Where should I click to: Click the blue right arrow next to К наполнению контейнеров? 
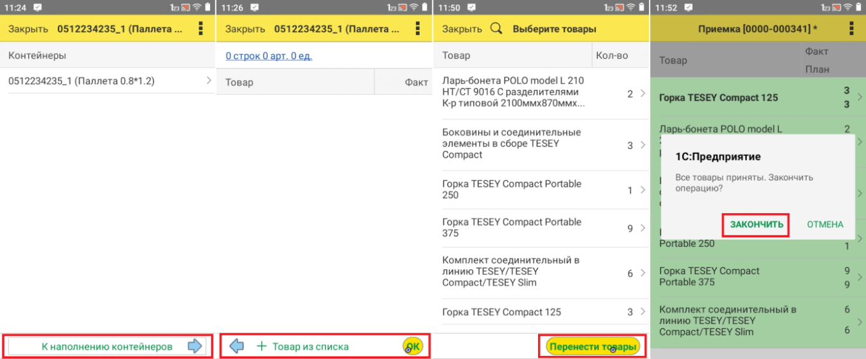195,346
